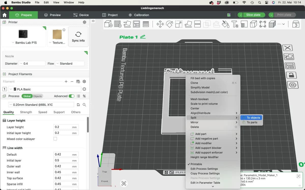The width and height of the screenshot is (305, 190).
Task: Select the Move tool with four arrows
Action: tap(160, 24)
